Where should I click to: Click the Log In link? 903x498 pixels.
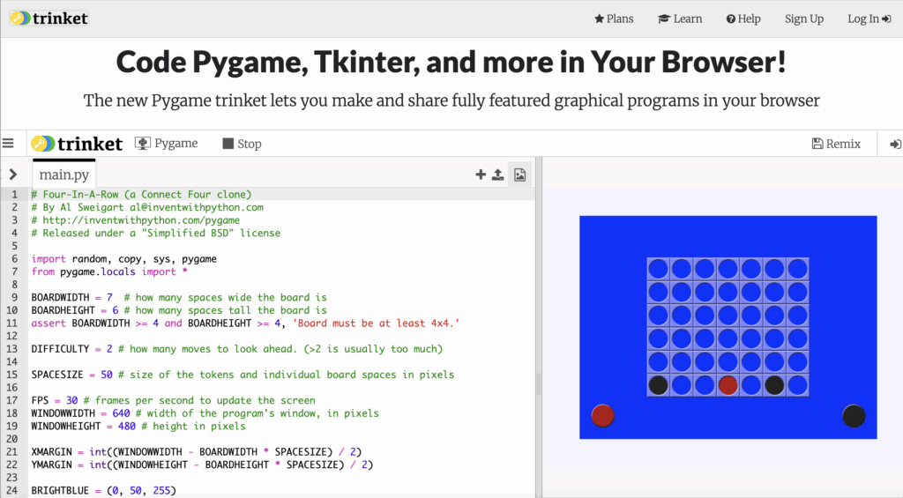click(x=869, y=19)
